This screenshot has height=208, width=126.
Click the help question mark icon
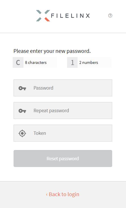(x=110, y=16)
